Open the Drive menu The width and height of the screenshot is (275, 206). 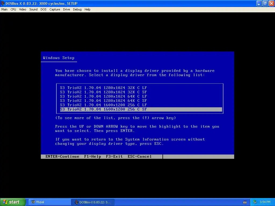tap(67, 9)
